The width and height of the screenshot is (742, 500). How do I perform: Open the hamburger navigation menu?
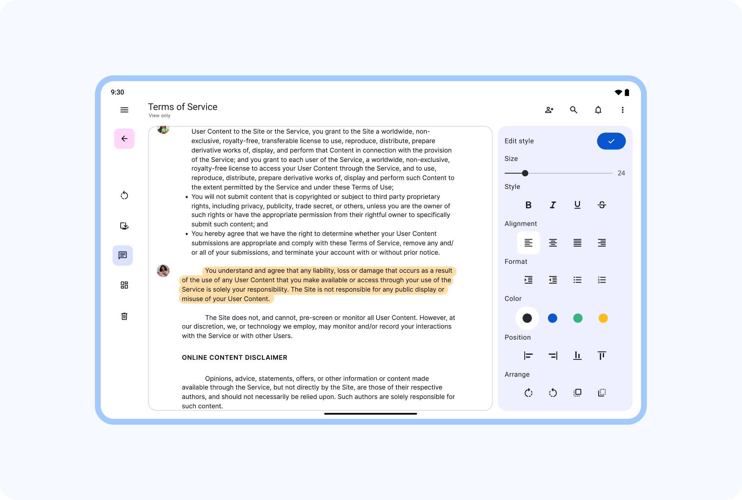coord(124,110)
